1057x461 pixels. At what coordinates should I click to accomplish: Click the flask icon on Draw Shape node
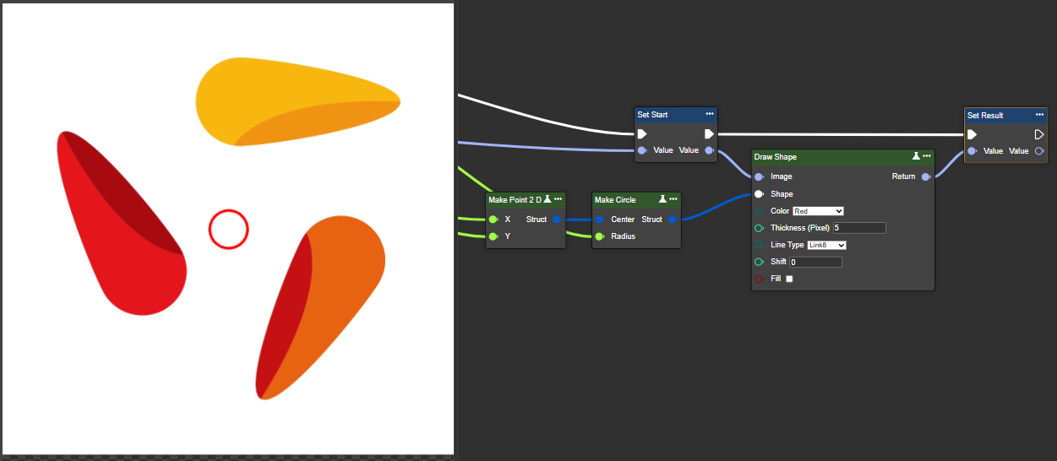pos(916,156)
